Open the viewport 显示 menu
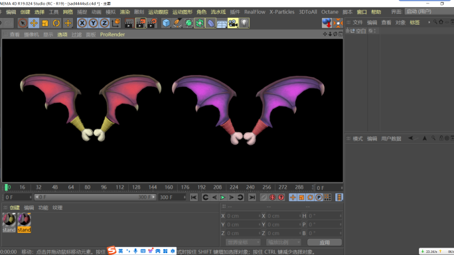 tap(48, 35)
